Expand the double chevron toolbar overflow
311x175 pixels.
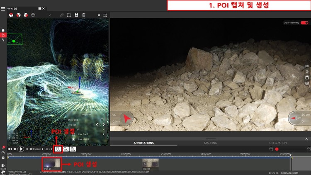coord(99,15)
